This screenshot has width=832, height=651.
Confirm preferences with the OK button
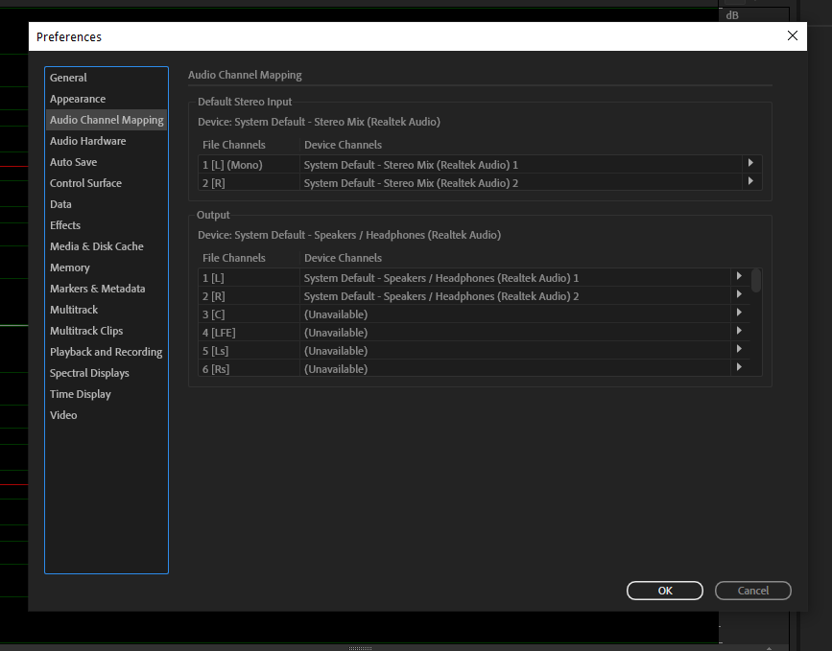pos(664,591)
